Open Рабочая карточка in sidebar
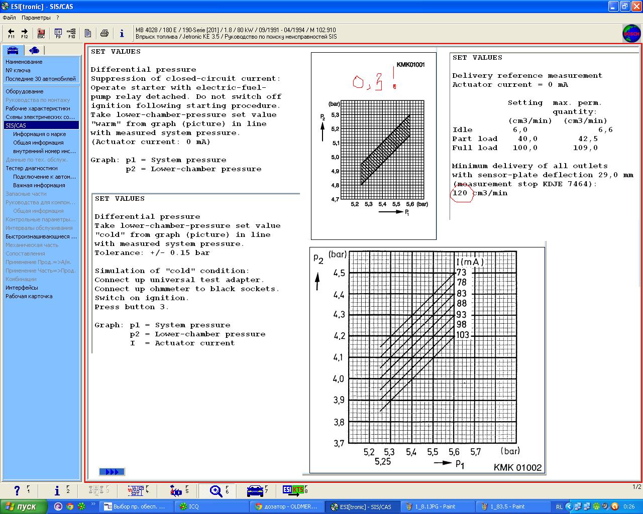The width and height of the screenshot is (643, 514). [x=29, y=296]
